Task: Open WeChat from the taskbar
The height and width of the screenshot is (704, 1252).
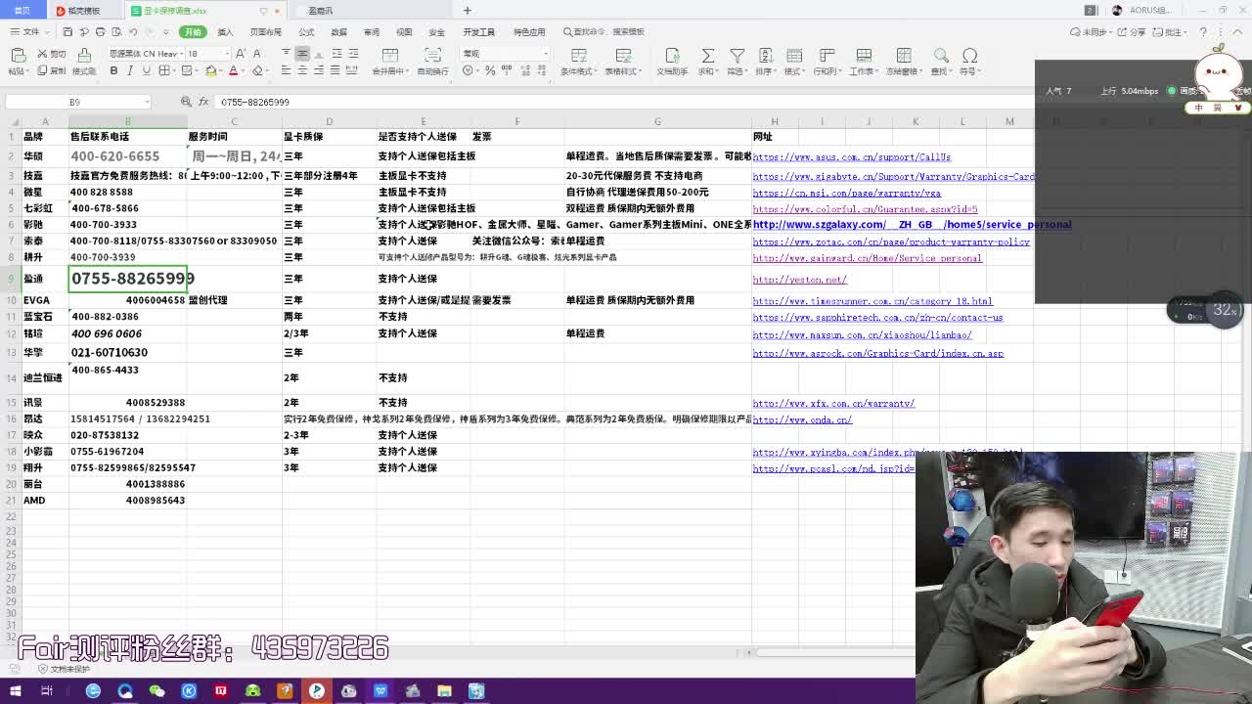Action: tap(156, 691)
